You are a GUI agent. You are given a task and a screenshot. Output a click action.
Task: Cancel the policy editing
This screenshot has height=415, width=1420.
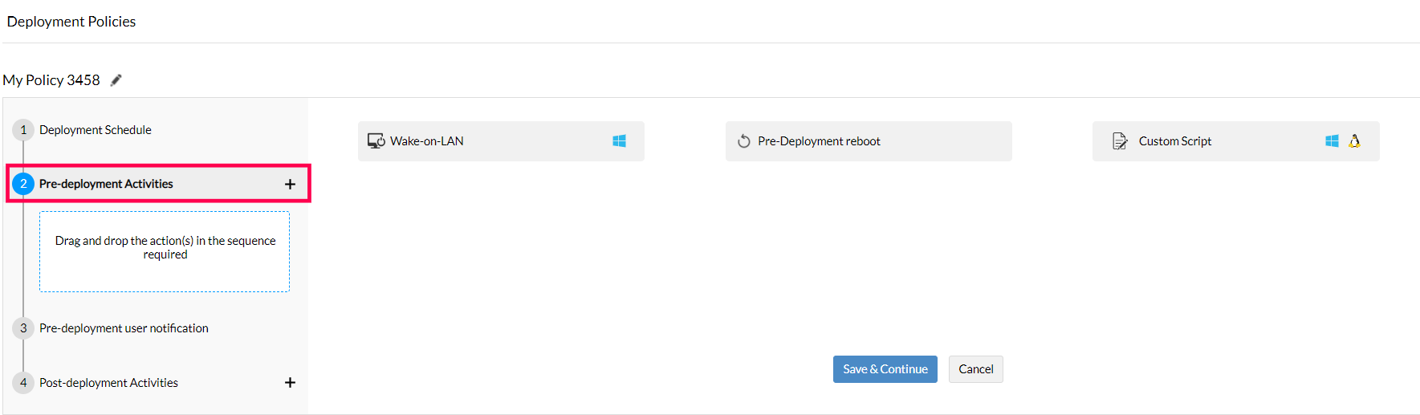click(x=975, y=369)
